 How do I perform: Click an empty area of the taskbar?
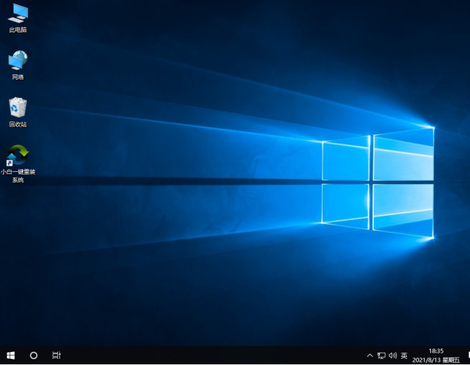[x=205, y=355]
